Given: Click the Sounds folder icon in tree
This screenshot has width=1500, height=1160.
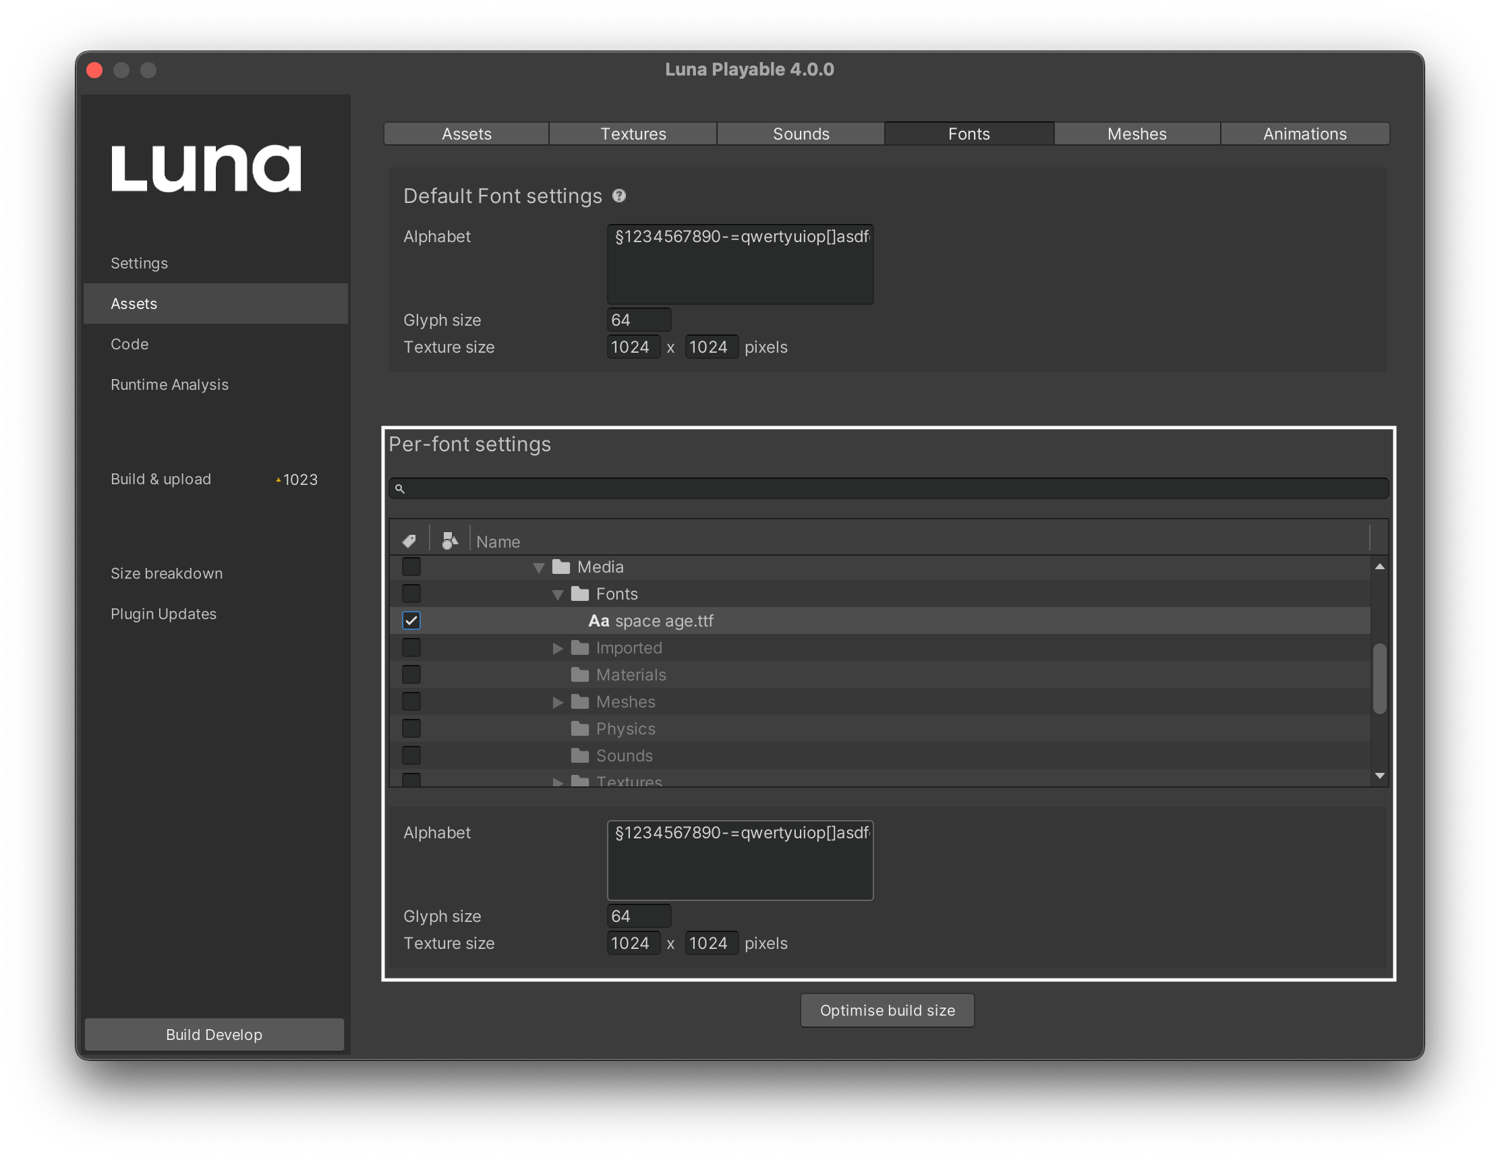Looking at the screenshot, I should click(x=580, y=755).
